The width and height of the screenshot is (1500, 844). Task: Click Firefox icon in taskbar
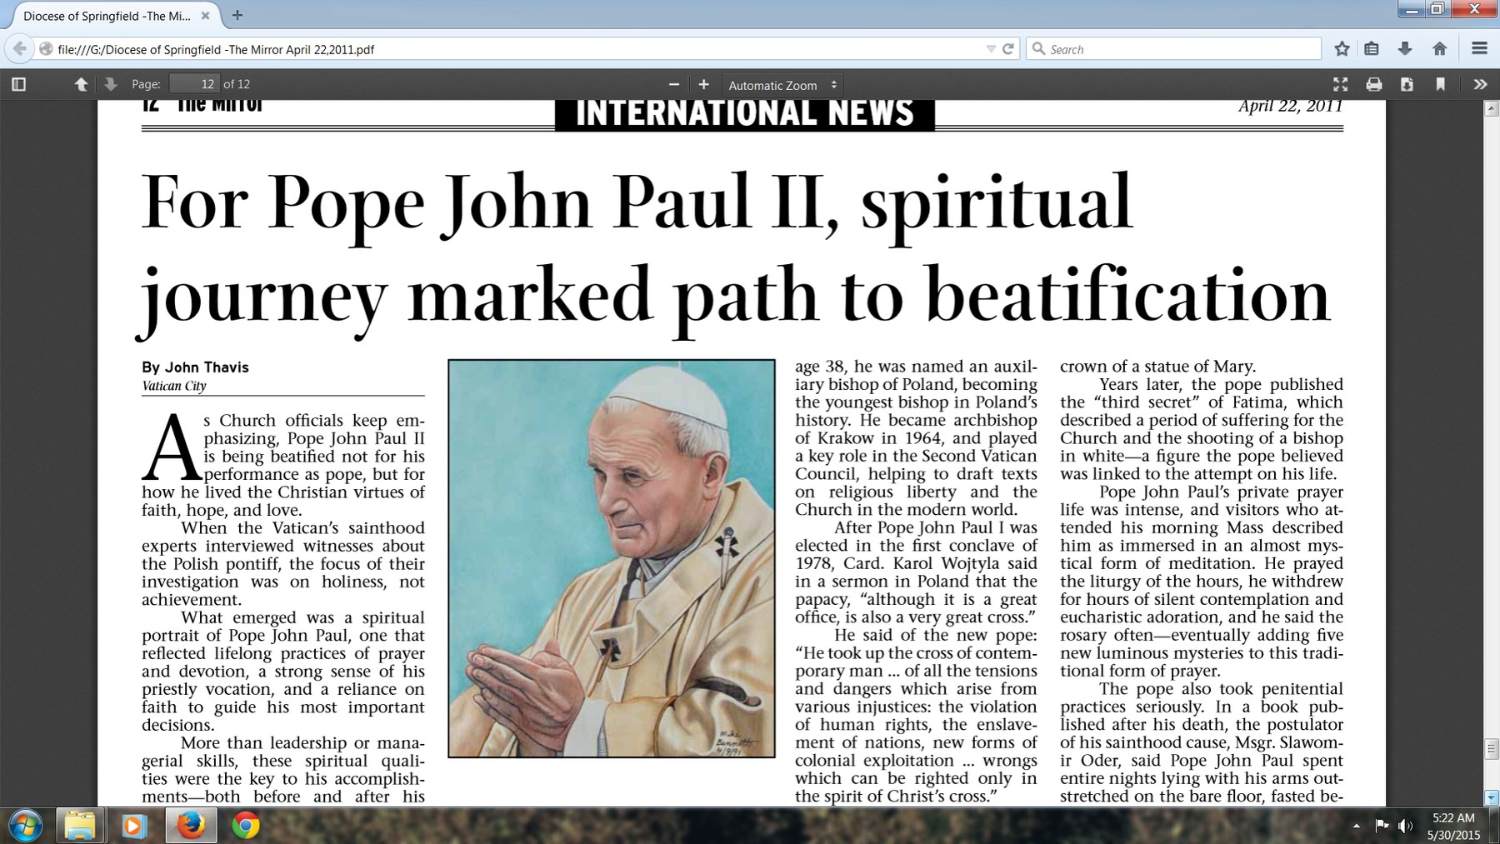tap(191, 826)
